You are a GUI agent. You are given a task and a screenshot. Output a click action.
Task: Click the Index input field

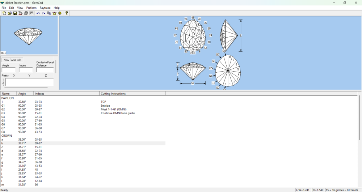coord(26,70)
